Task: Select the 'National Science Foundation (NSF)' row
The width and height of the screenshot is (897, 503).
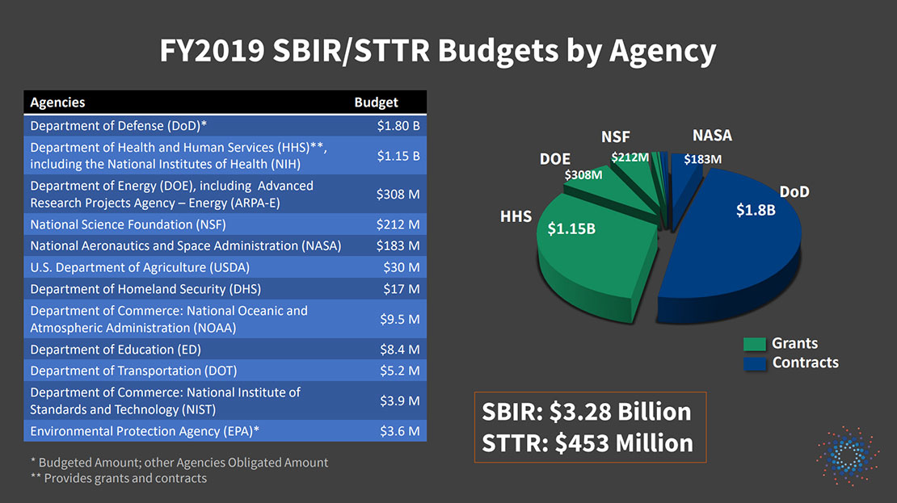Action: pos(225,224)
